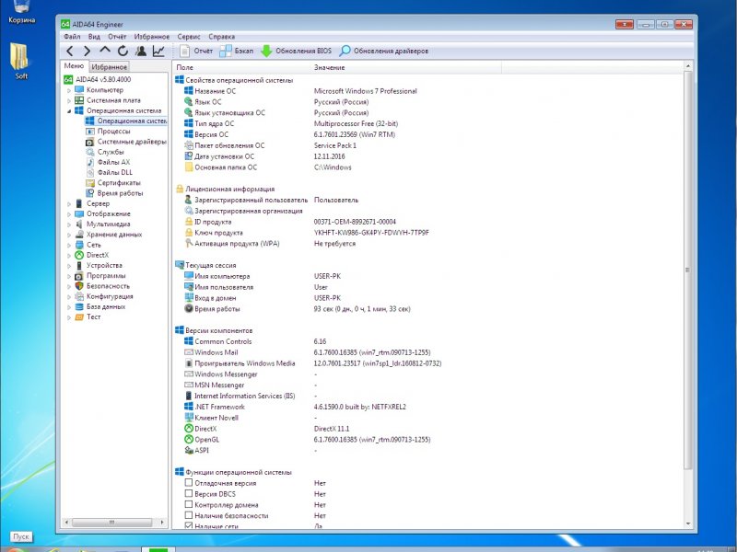
Task: Toggle the Контроллер домена checkbox
Action: point(189,504)
